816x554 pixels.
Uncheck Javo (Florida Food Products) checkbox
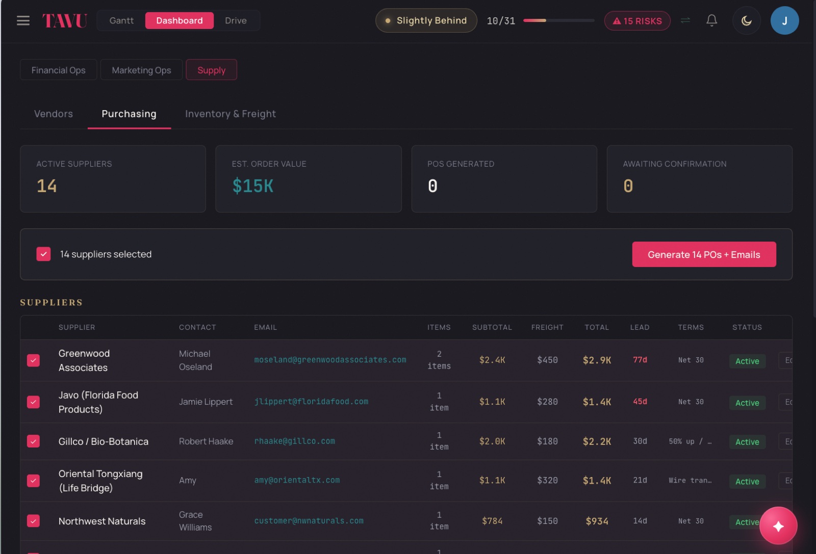pyautogui.click(x=33, y=402)
